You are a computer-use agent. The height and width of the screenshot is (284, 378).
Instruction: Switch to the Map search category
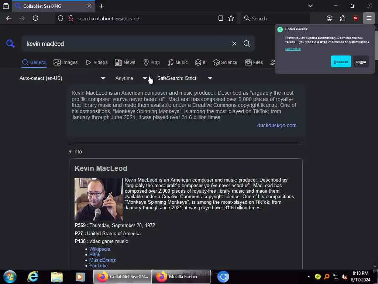pos(152,62)
